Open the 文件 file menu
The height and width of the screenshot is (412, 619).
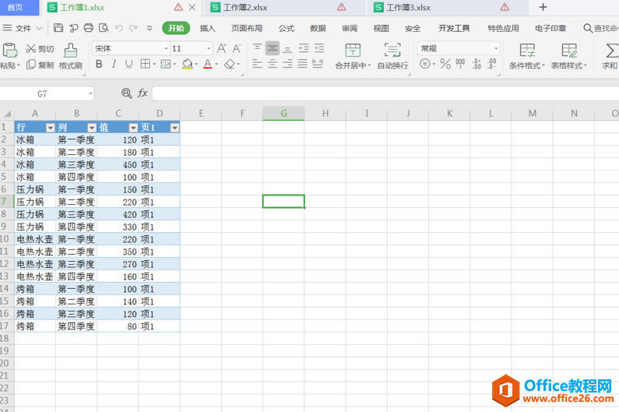coord(22,28)
